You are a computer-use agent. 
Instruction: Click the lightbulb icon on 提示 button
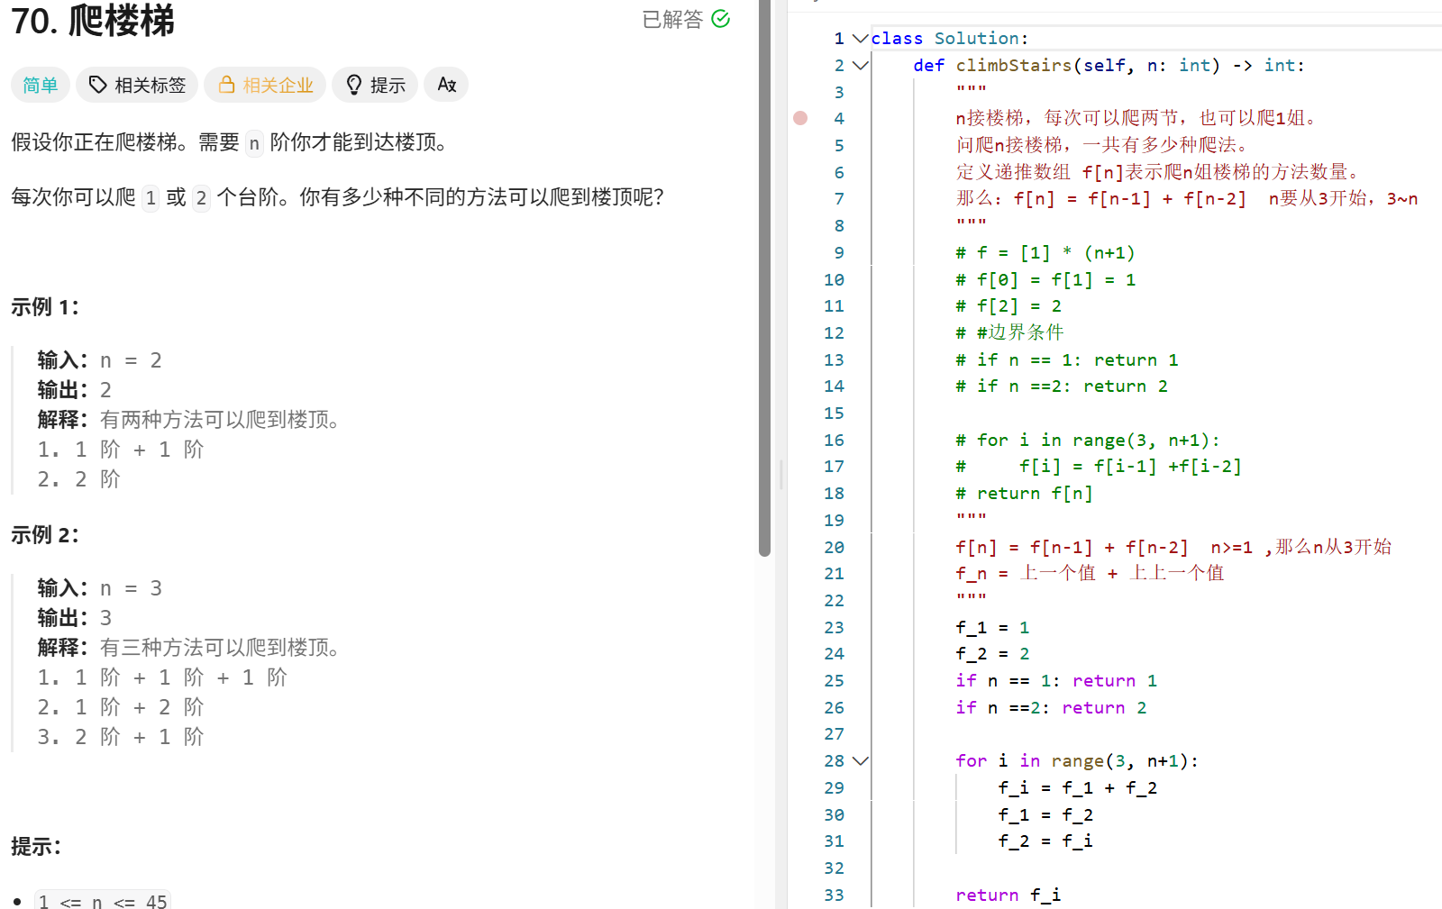pyautogui.click(x=354, y=84)
